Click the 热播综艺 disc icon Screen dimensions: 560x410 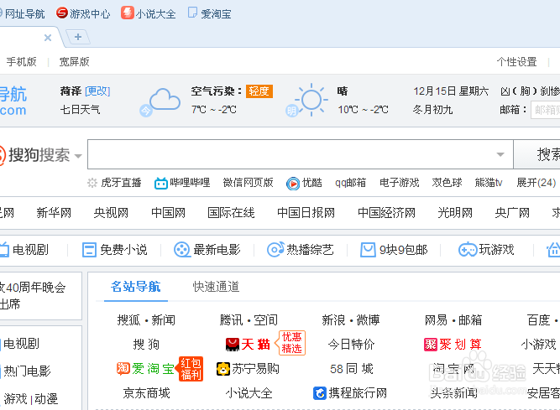pos(275,250)
